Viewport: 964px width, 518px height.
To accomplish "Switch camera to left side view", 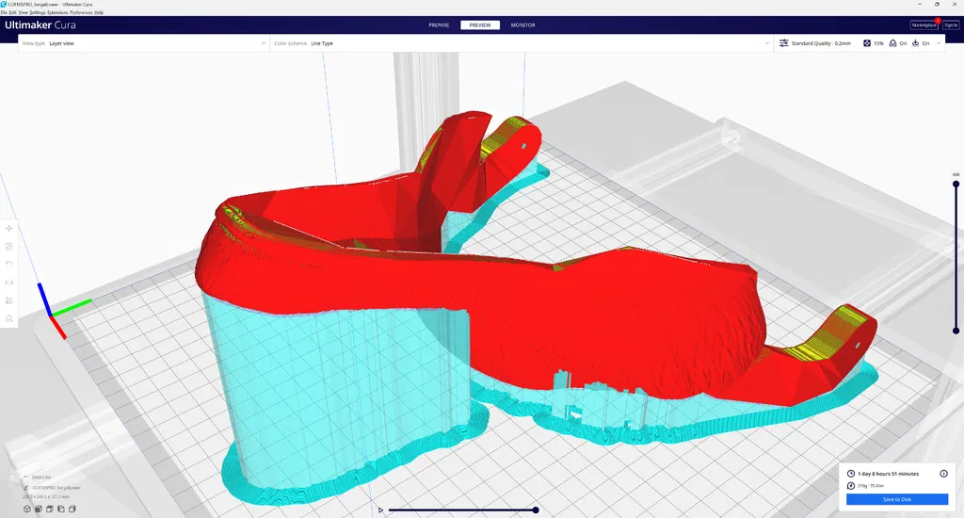I will pyautogui.click(x=61, y=509).
